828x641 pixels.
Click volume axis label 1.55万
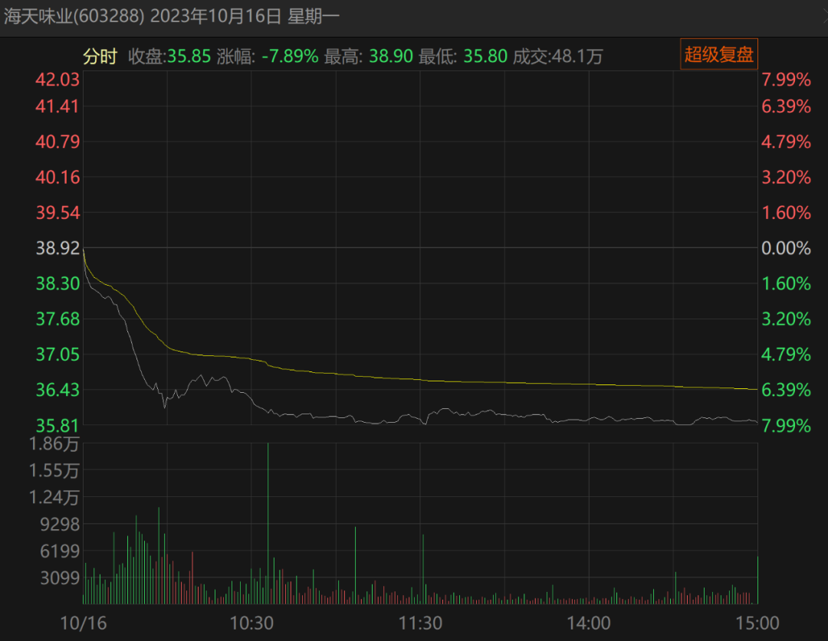tap(54, 470)
